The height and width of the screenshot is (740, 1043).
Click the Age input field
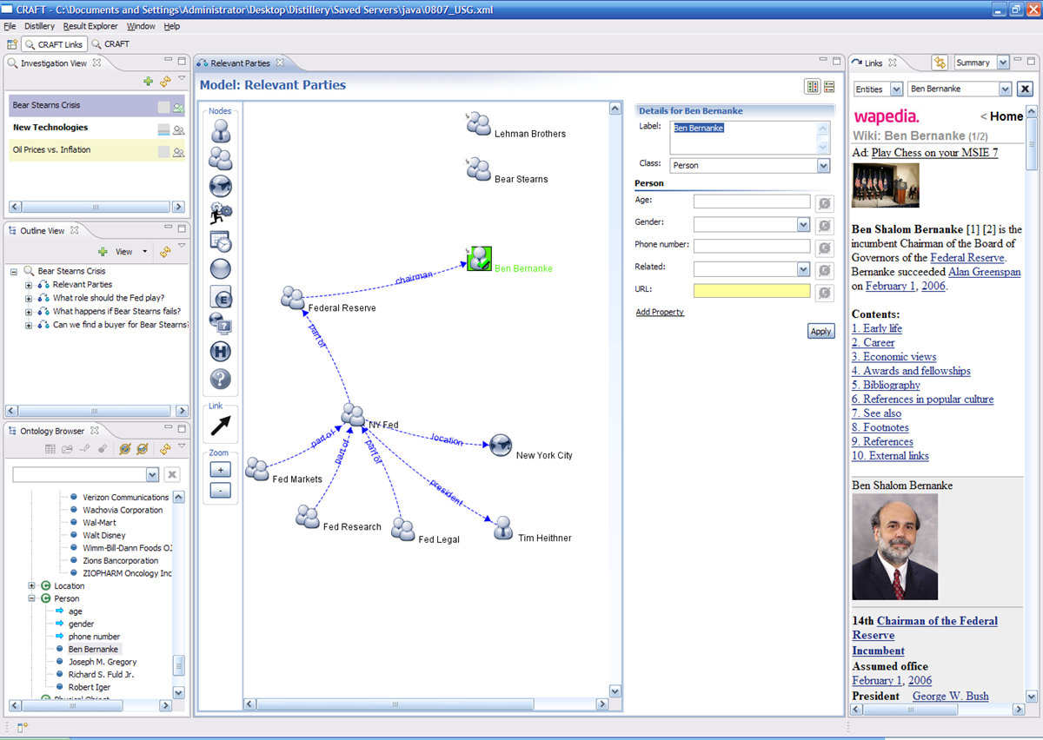[752, 202]
